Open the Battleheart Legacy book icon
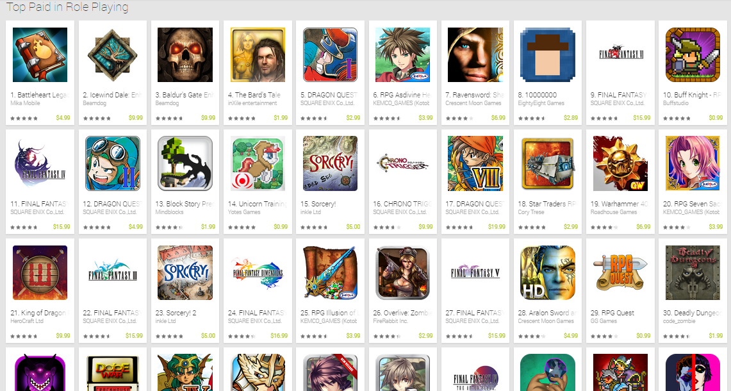Viewport: 731px width, 391px height. tap(40, 54)
